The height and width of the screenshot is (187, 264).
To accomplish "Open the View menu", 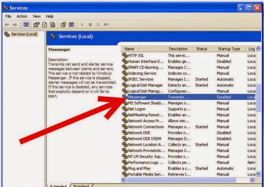I will [37, 16].
